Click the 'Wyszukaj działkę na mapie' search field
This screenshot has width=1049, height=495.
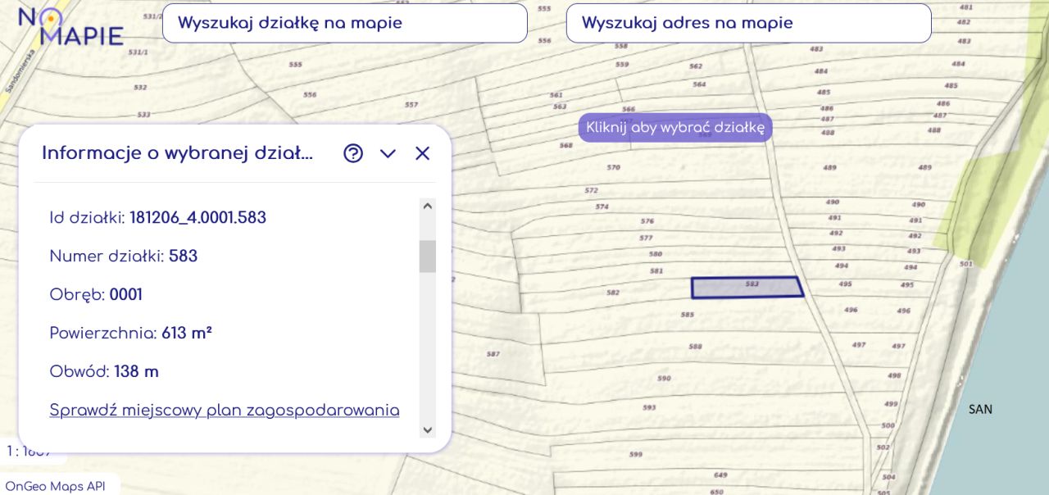pos(345,23)
